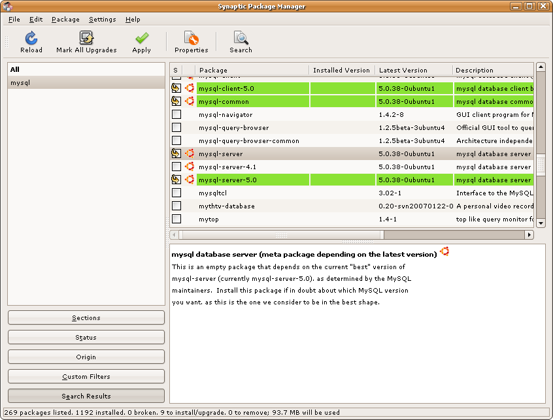
Task: Select the mysql-query-browser-common package name
Action: point(249,140)
